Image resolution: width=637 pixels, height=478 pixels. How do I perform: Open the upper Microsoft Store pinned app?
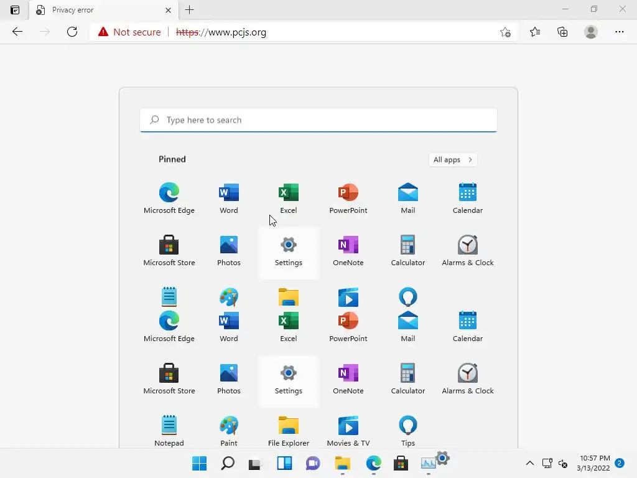[169, 251]
